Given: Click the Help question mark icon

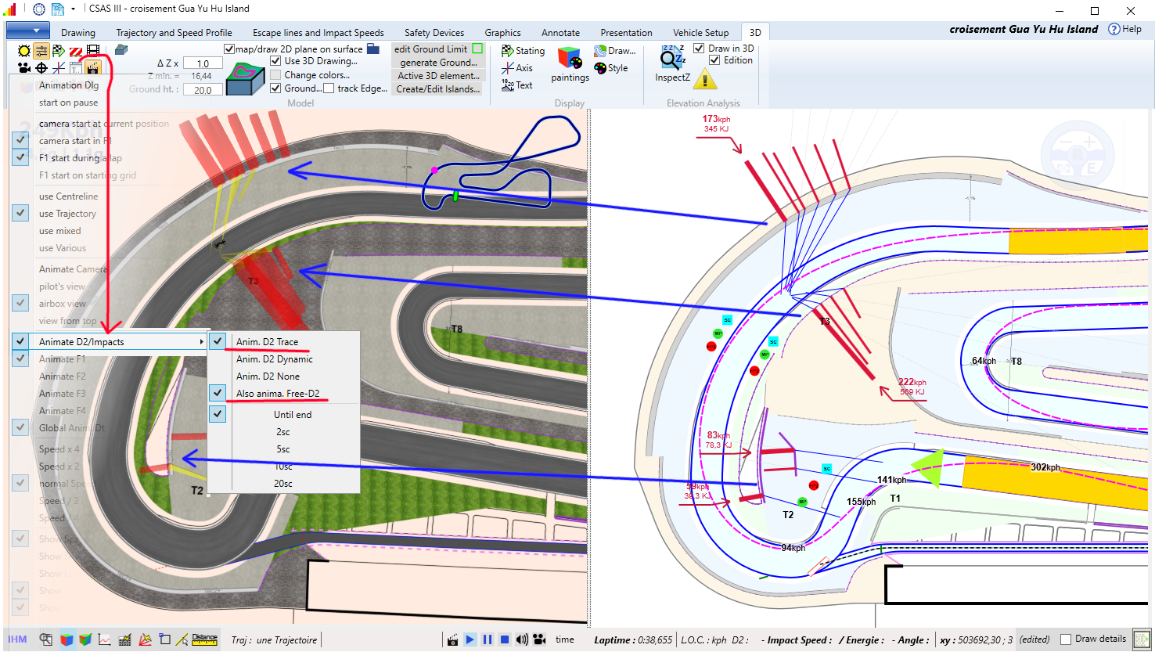Looking at the screenshot, I should pyautogui.click(x=1114, y=29).
